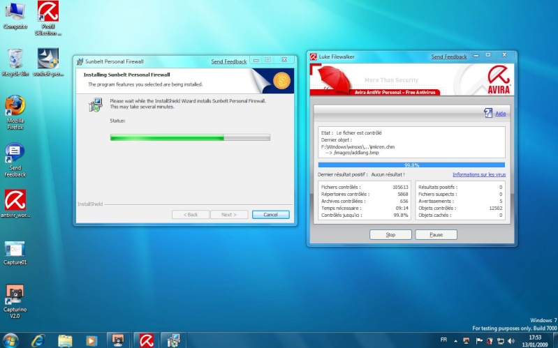Show hidden tray icons arrow
Viewport: 558px width, 348px height.
coord(455,341)
